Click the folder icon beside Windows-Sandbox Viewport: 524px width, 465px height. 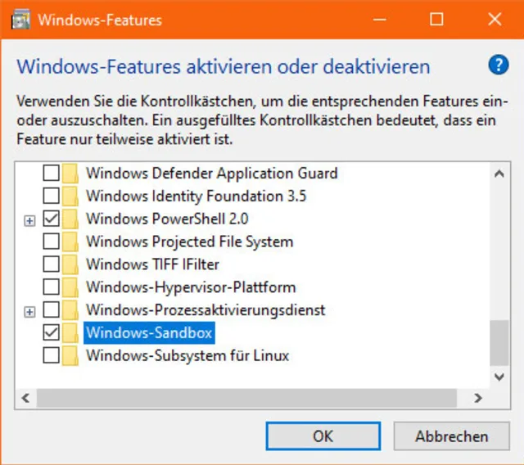pyautogui.click(x=71, y=333)
